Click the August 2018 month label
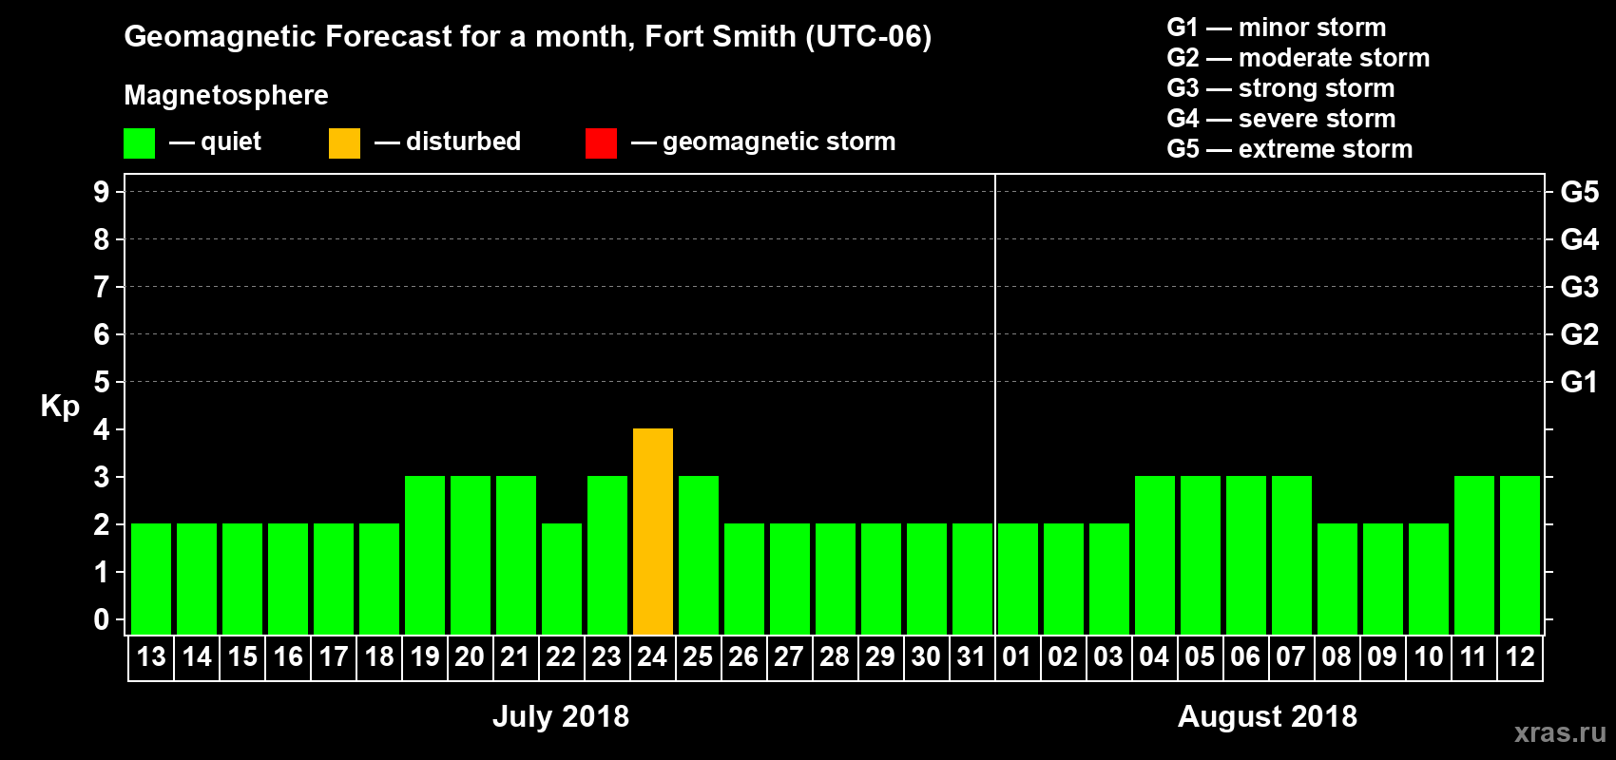1616x760 pixels. click(x=1267, y=716)
